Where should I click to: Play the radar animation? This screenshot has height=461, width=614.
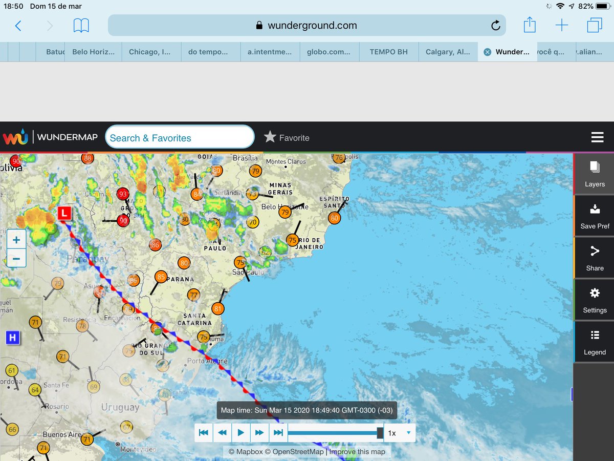[x=240, y=433]
